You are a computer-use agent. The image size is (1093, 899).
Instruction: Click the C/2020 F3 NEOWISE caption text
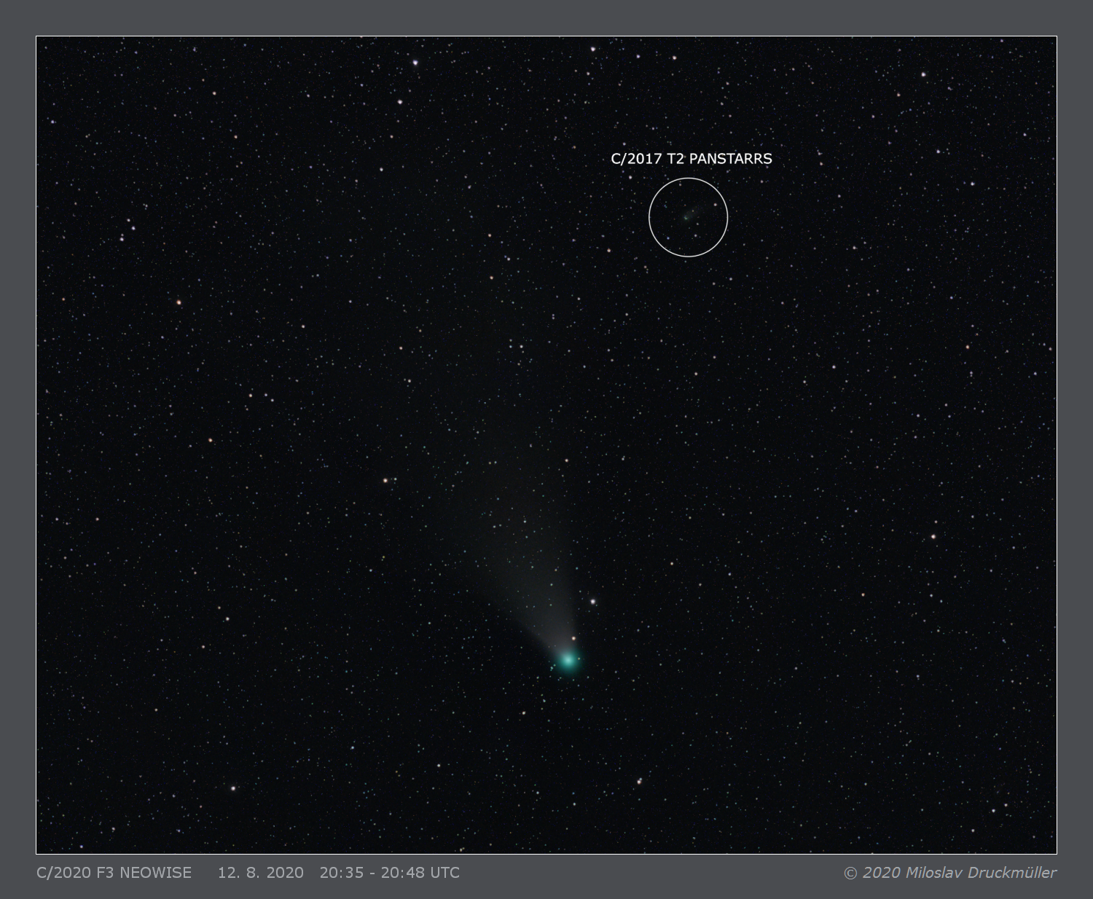pos(114,873)
